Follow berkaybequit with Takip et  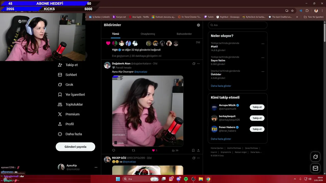coord(257,118)
